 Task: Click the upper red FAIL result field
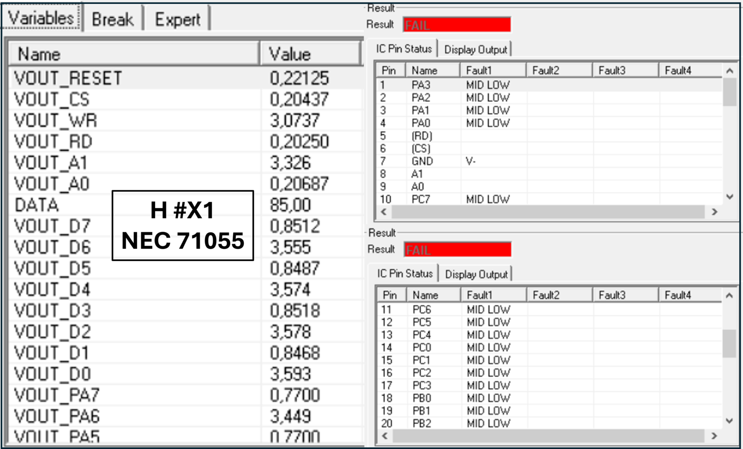pyautogui.click(x=457, y=25)
